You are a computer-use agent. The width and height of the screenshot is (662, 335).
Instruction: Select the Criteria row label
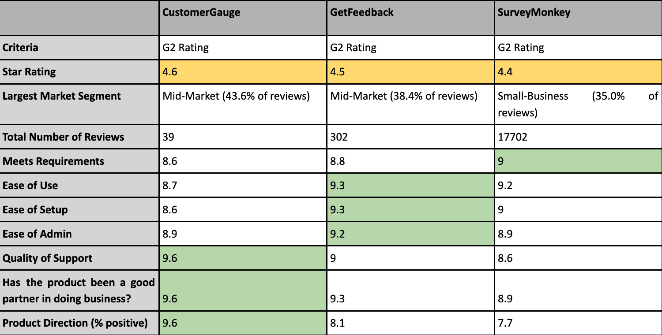[20, 48]
